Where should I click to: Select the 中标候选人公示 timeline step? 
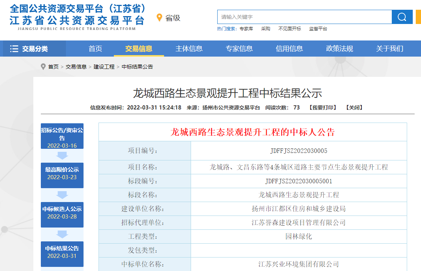62,213
